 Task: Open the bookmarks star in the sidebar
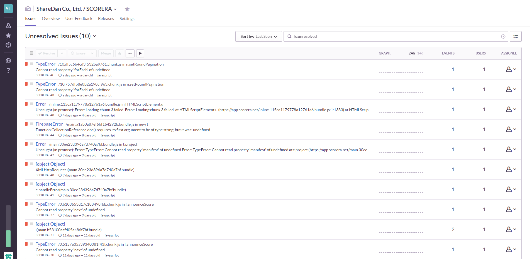pos(8,35)
